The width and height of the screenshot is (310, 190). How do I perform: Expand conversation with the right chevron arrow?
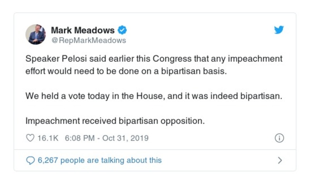(280, 160)
